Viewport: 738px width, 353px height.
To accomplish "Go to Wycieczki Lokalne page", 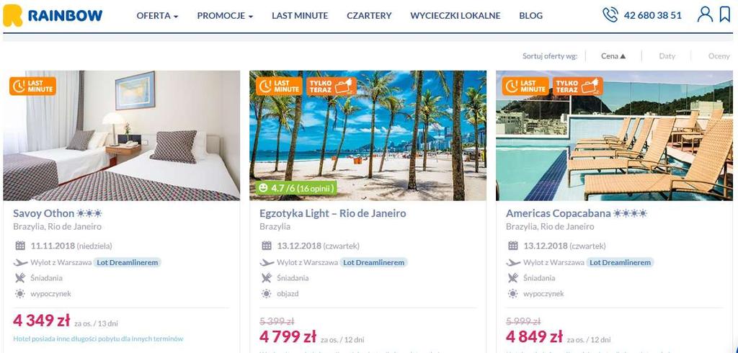I will tap(455, 16).
